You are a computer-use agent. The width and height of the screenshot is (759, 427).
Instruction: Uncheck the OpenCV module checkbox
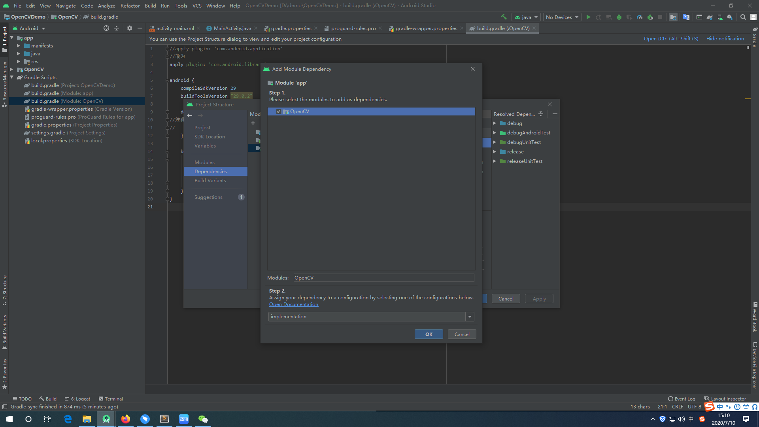[279, 111]
